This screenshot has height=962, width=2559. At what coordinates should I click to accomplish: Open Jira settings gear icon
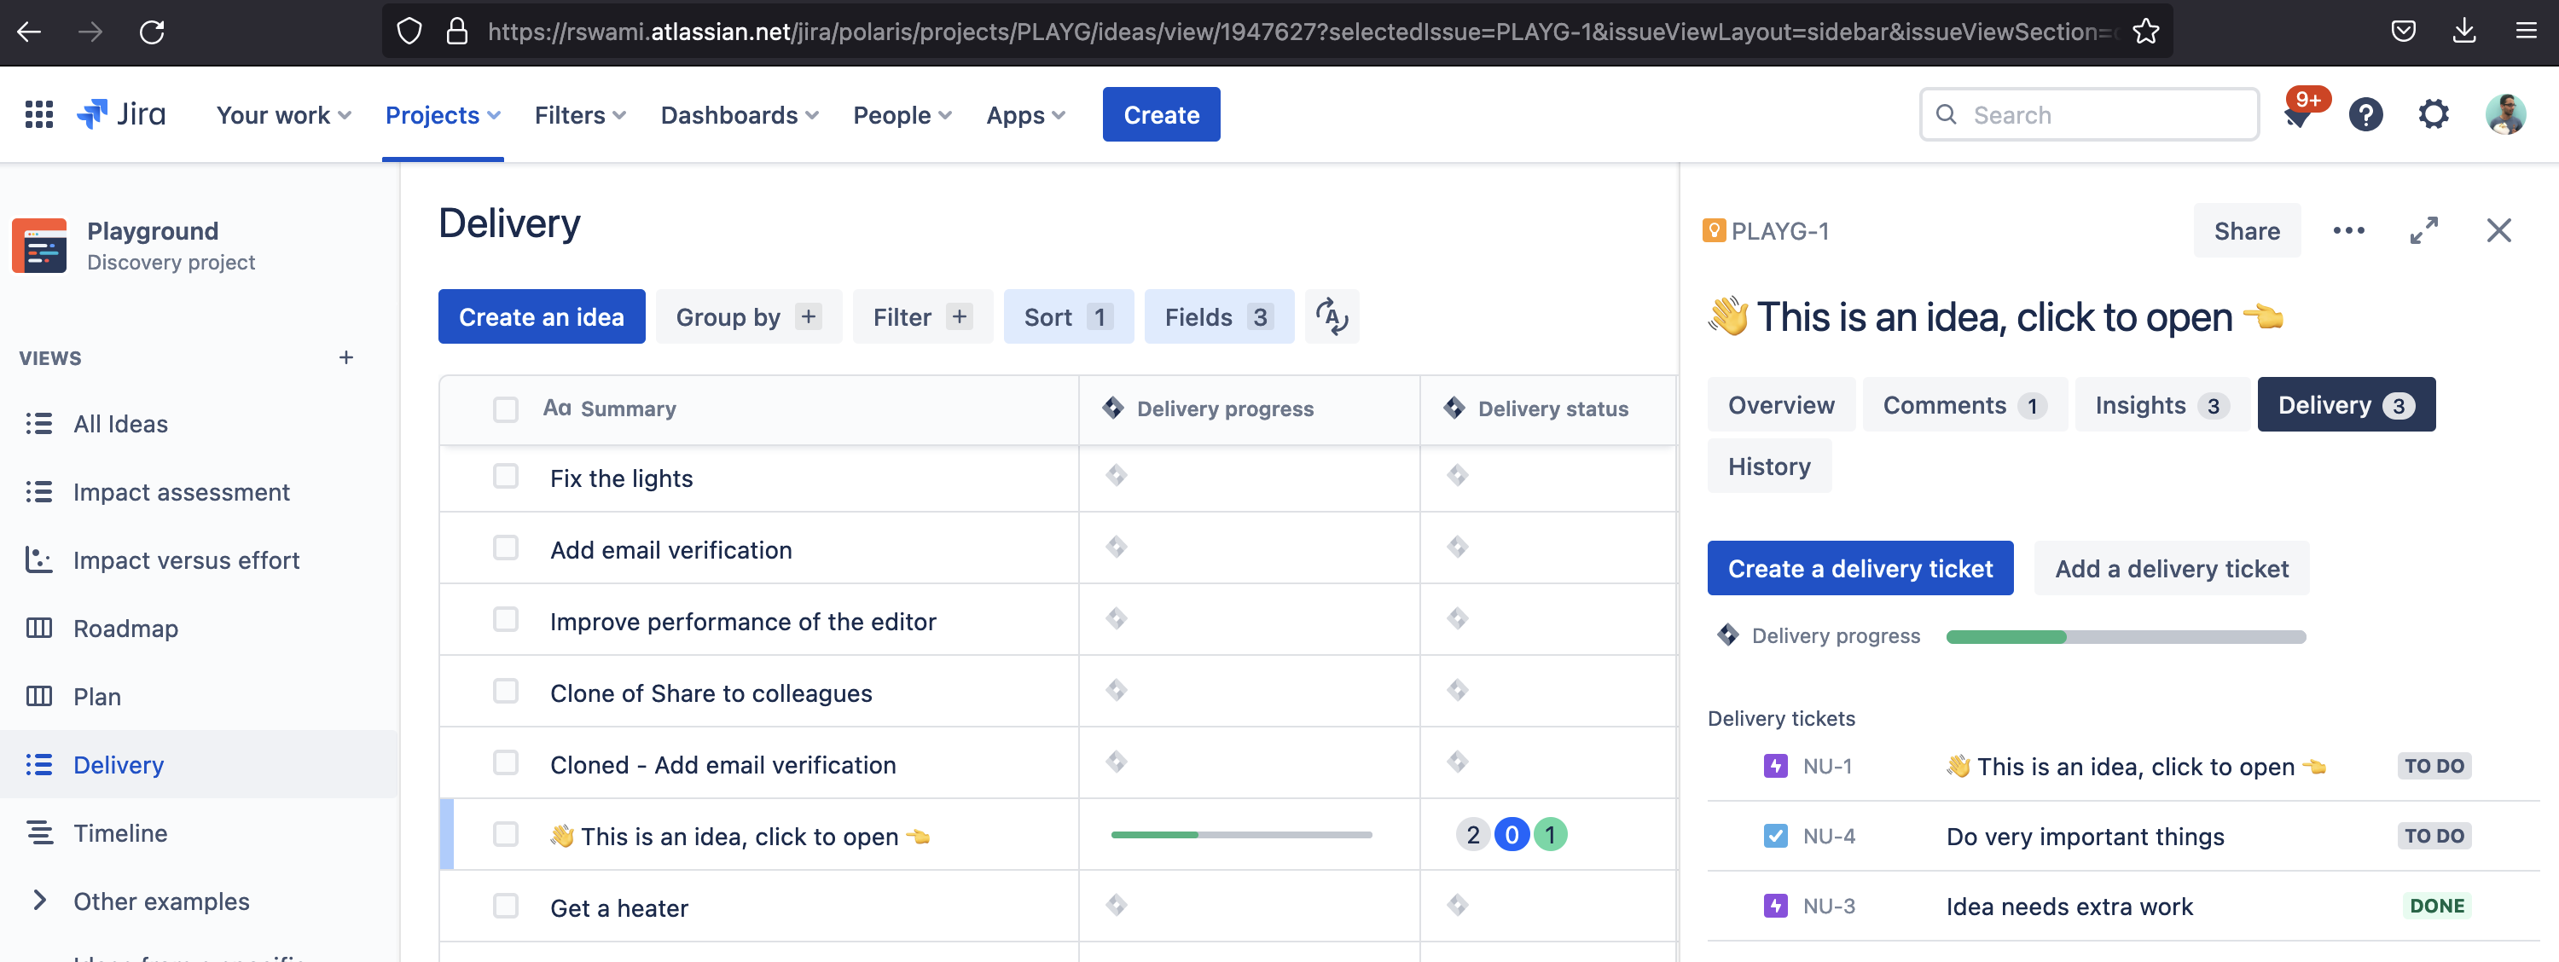[2433, 115]
